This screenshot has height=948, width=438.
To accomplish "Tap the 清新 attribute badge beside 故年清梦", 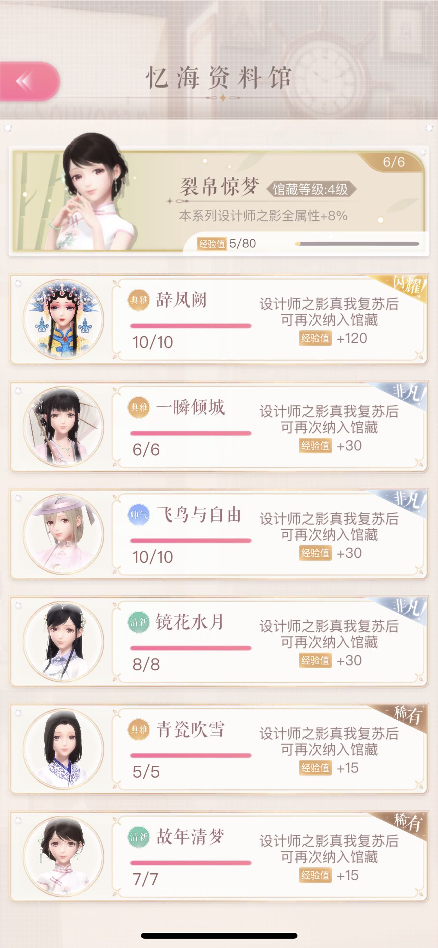I will pyautogui.click(x=139, y=837).
